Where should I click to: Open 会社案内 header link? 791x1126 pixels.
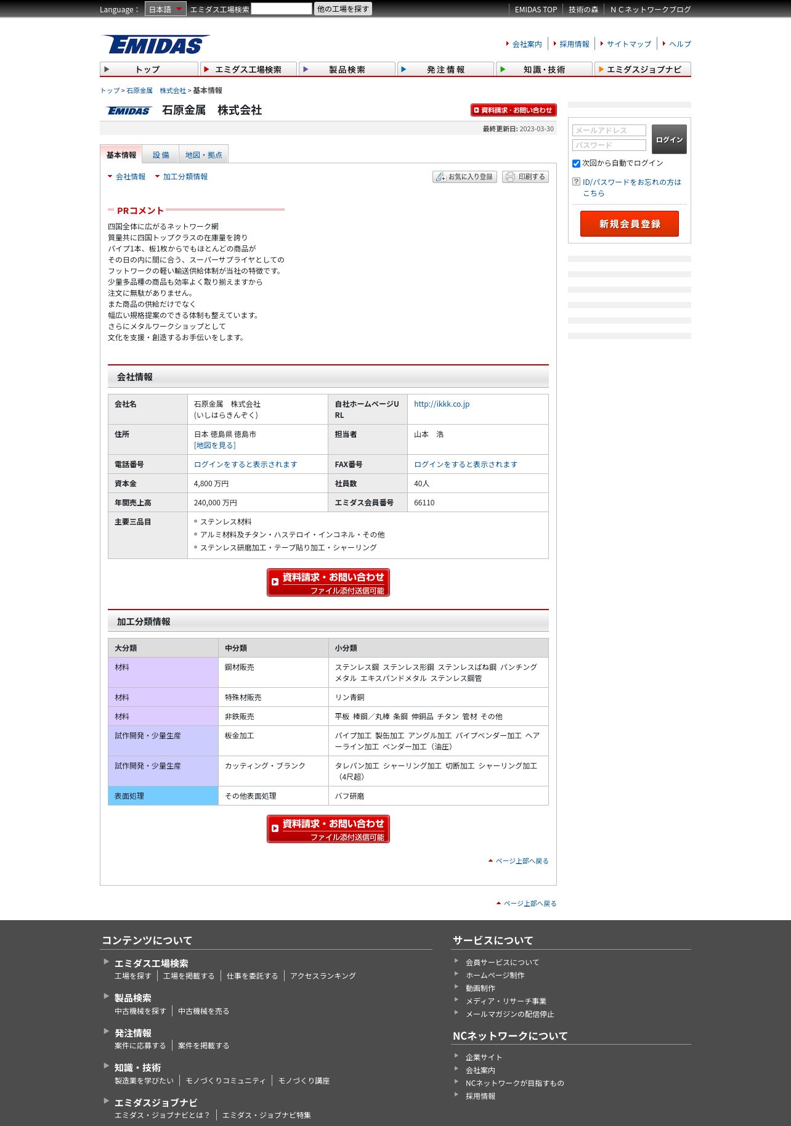coord(527,44)
